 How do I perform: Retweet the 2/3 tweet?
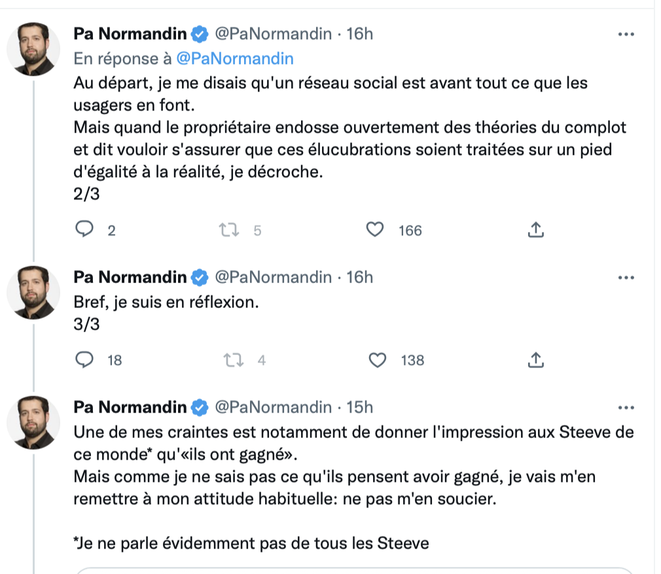pos(229,230)
